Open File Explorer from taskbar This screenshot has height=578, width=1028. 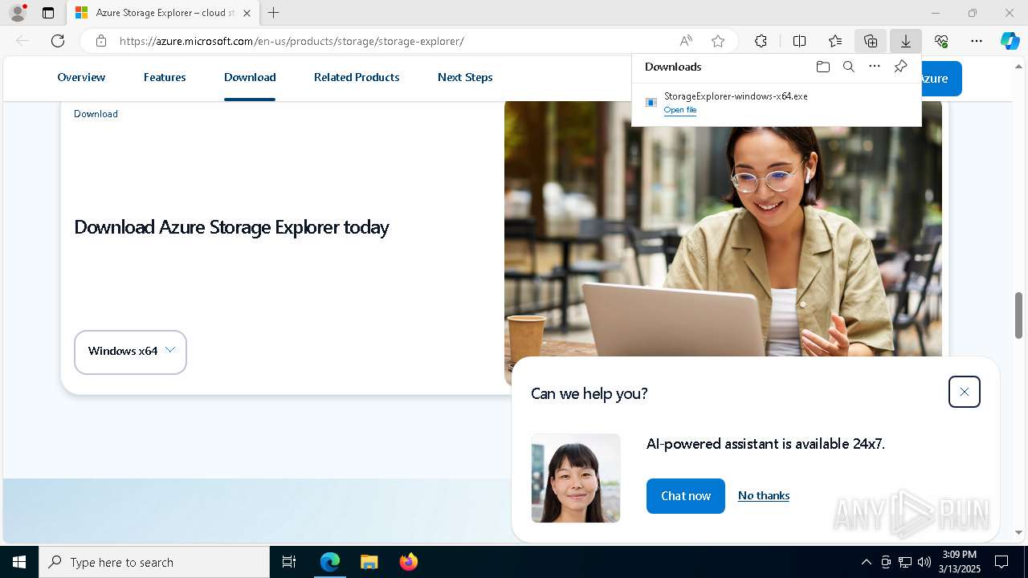(369, 562)
